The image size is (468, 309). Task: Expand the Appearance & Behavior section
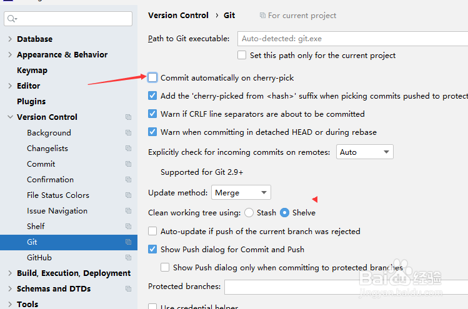10,55
